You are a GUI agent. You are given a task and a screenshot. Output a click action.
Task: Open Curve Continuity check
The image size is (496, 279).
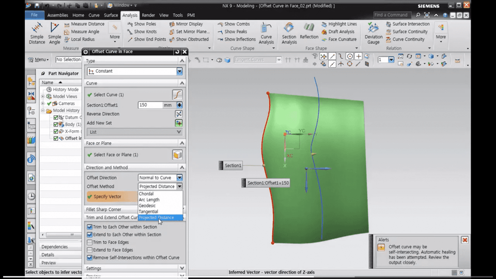[405, 39]
